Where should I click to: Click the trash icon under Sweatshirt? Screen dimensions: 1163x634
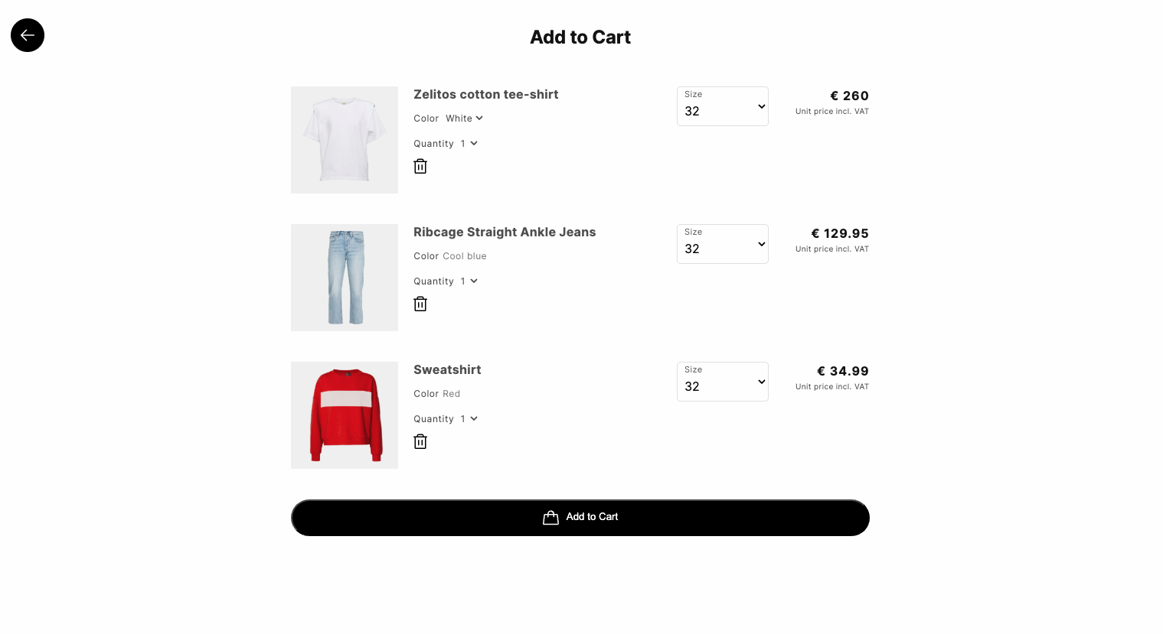[x=420, y=441]
